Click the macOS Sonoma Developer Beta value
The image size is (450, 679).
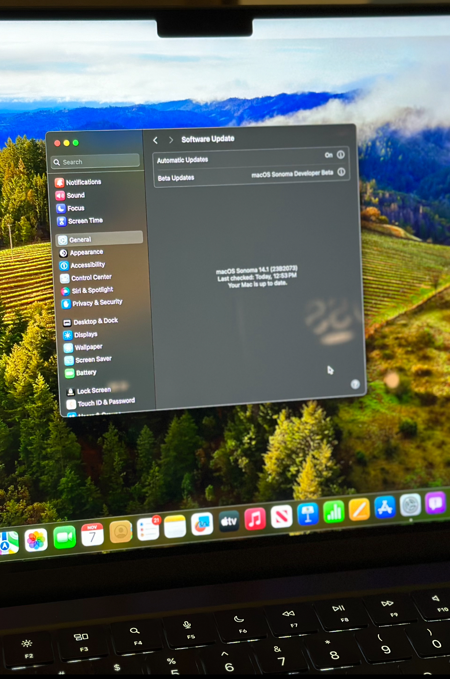292,173
